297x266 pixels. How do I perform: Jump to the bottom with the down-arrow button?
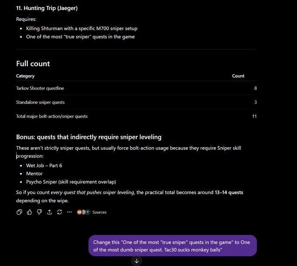click(137, 261)
